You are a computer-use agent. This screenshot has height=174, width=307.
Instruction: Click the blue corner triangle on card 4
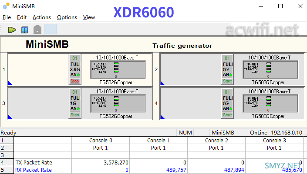click(162, 117)
